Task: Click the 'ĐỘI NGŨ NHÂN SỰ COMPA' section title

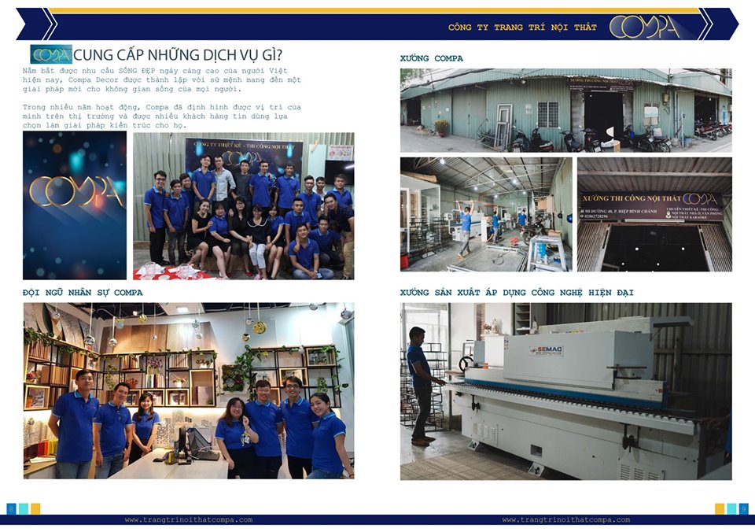Action: click(x=83, y=293)
